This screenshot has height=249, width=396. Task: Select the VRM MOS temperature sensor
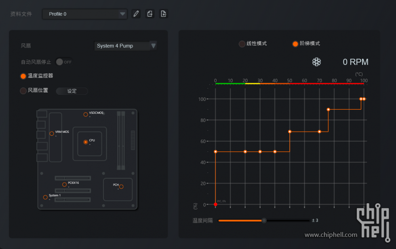click(x=52, y=133)
